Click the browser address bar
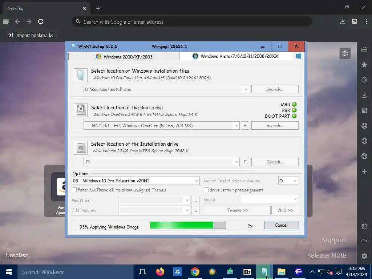Screen dimensions: 372x279 coord(192,21)
